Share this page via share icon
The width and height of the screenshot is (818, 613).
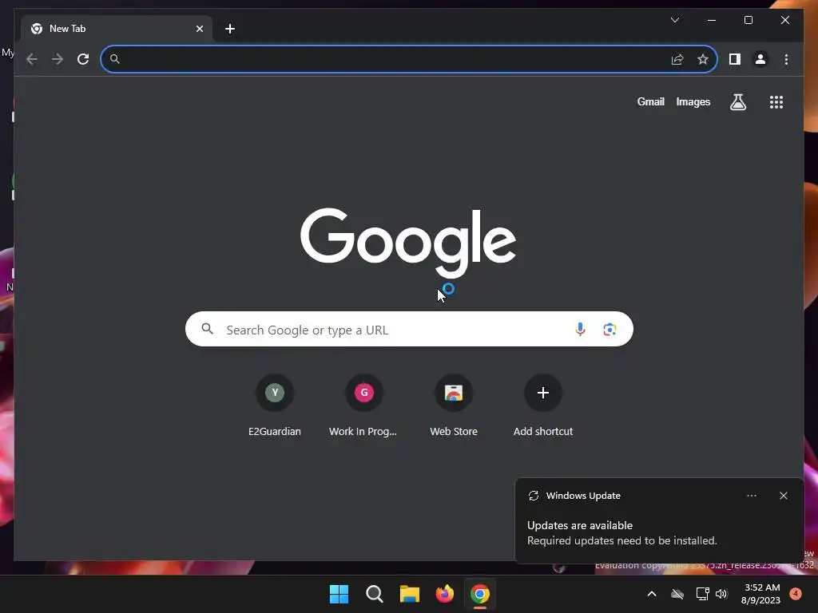[677, 59]
